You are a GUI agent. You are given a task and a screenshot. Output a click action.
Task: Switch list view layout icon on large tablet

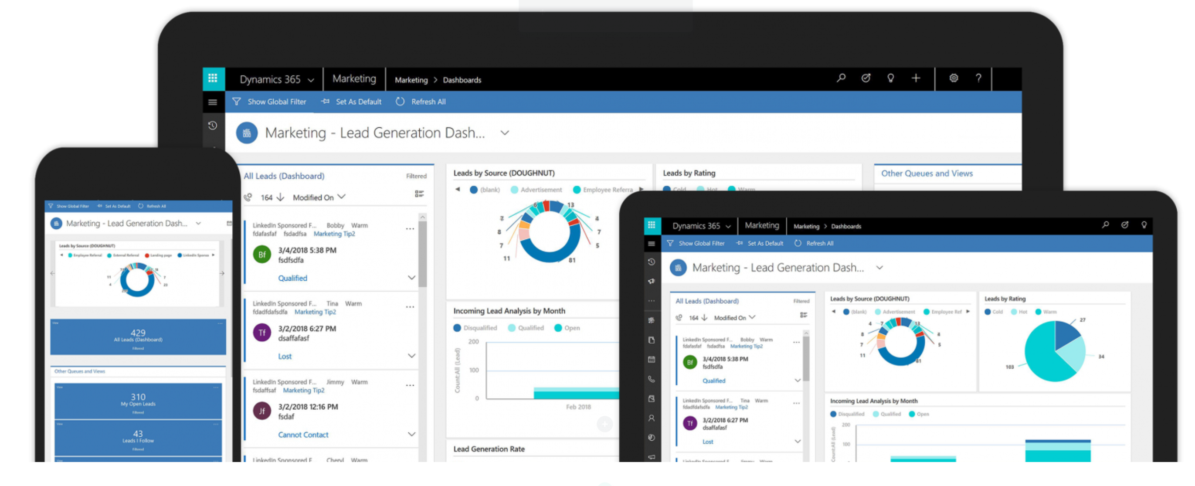tap(419, 194)
